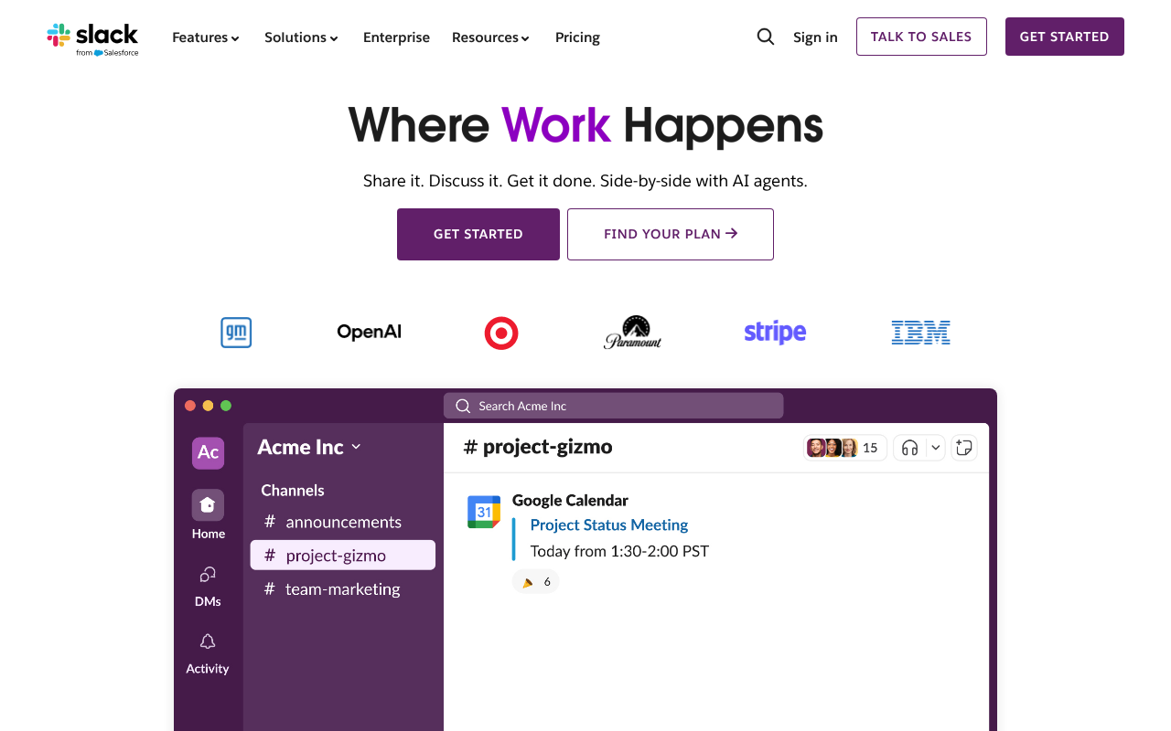Expand the Features navigation dropdown
Screen dimensions: 1171x731
tap(205, 37)
